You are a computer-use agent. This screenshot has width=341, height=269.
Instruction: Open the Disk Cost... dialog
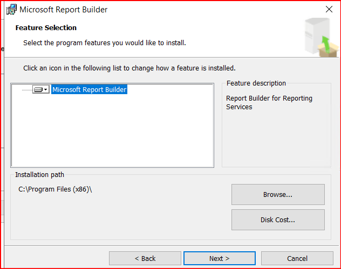[278, 220]
